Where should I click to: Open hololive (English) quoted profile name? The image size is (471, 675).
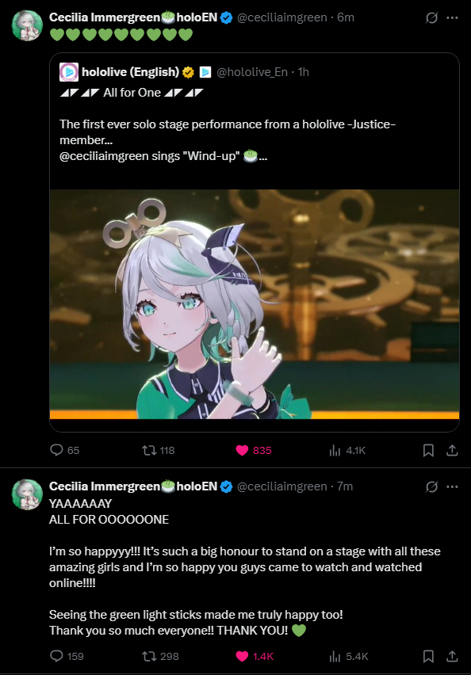[130, 72]
